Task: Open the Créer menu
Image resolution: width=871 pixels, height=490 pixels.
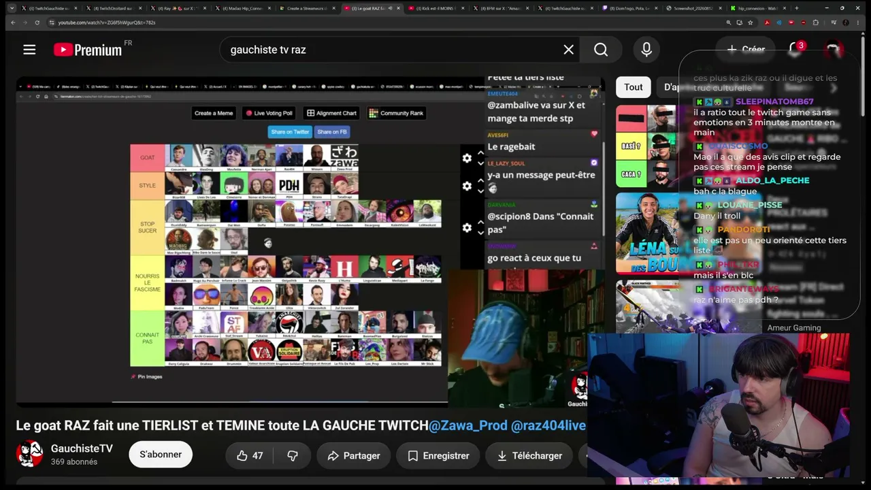Action: 746,49
